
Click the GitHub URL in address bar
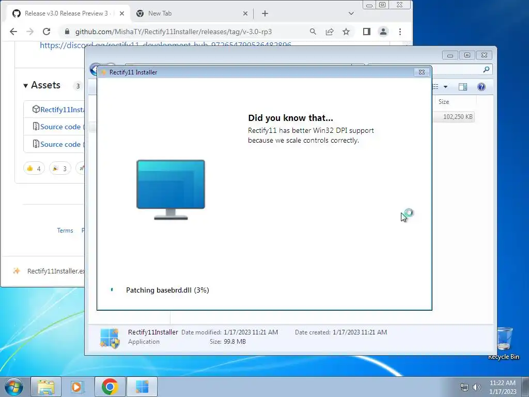(x=174, y=32)
